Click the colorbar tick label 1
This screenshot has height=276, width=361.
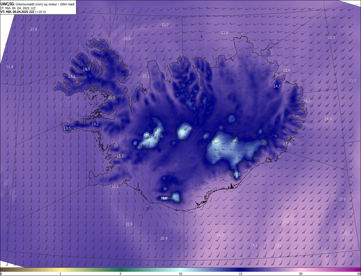[x=60, y=274]
